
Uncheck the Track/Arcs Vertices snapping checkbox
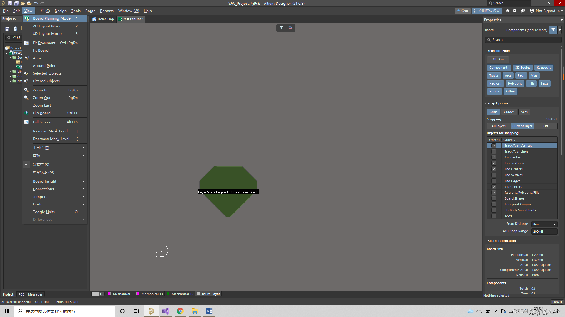click(x=494, y=146)
